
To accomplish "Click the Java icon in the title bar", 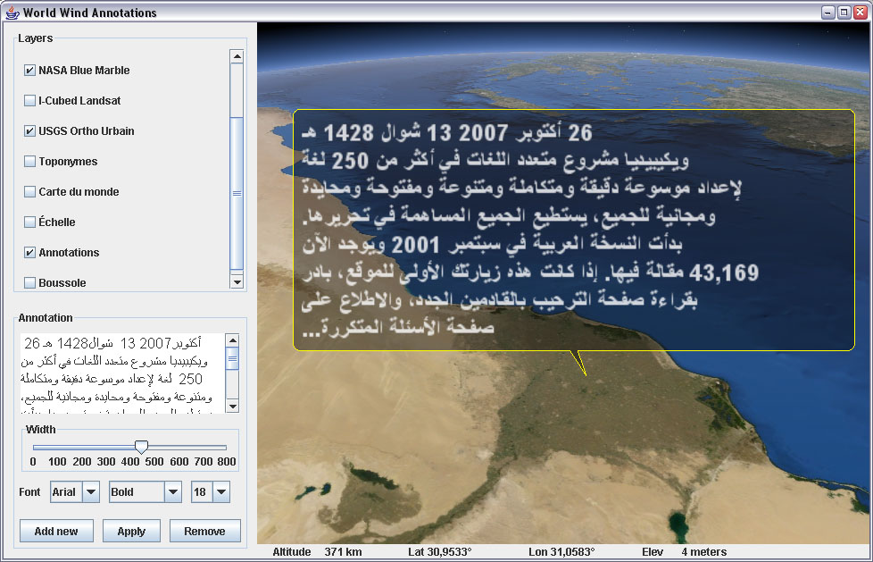I will pyautogui.click(x=11, y=13).
